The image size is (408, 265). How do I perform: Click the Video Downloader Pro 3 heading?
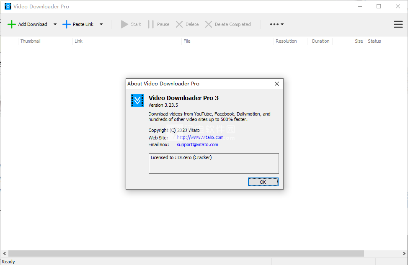[183, 98]
